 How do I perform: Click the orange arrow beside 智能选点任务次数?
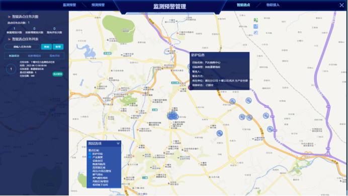point(9,17)
